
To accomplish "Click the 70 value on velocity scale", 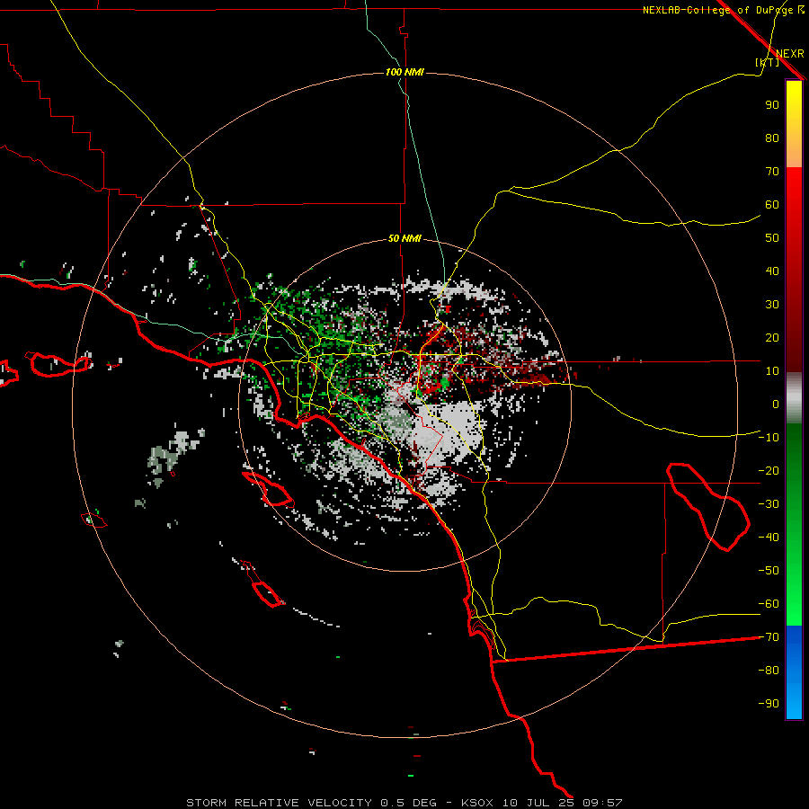I will coord(772,172).
